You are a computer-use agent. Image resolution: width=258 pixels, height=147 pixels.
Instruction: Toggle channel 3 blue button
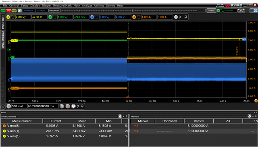[92, 17]
